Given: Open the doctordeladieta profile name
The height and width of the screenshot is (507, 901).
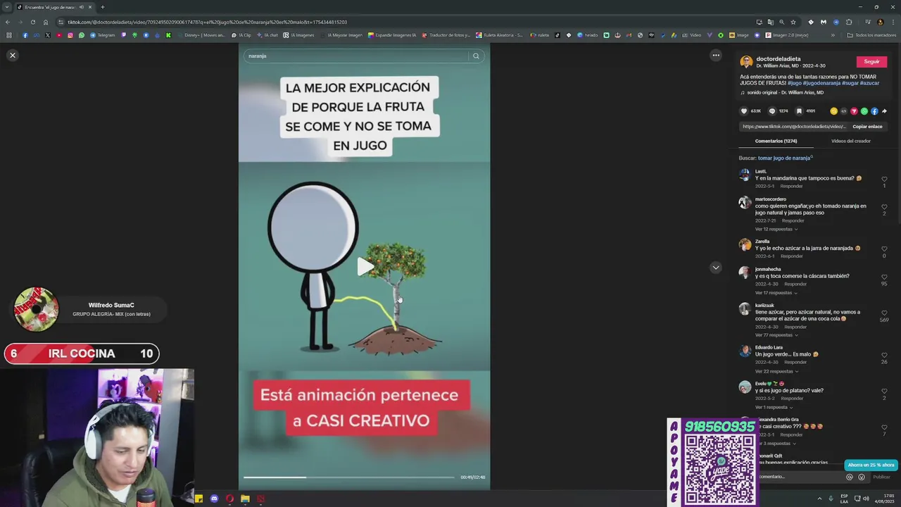Looking at the screenshot, I should pyautogui.click(x=778, y=59).
